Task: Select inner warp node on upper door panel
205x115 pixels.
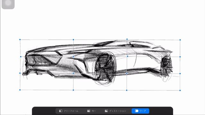Action: 127,56
